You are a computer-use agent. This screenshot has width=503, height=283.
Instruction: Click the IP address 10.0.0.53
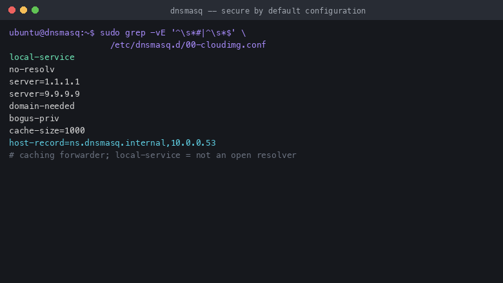(x=193, y=142)
